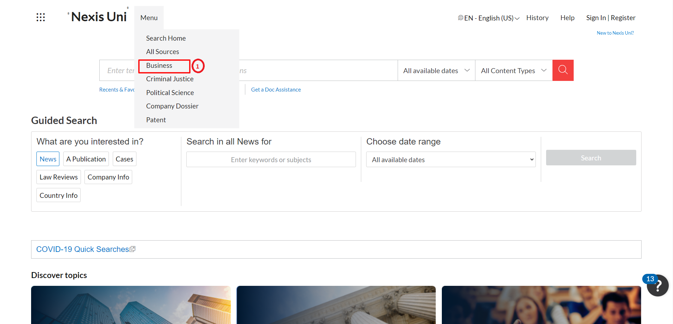The image size is (673, 324).
Task: Click the Enter keywords or subjects field
Action: pos(271,159)
